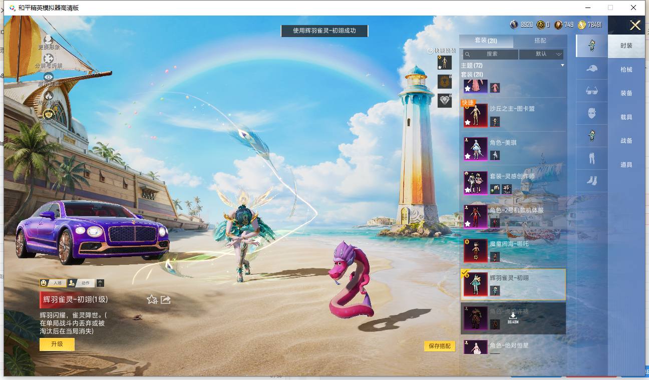The height and width of the screenshot is (380, 649).
Task: Choose the face mask category icon
Action: [x=591, y=113]
